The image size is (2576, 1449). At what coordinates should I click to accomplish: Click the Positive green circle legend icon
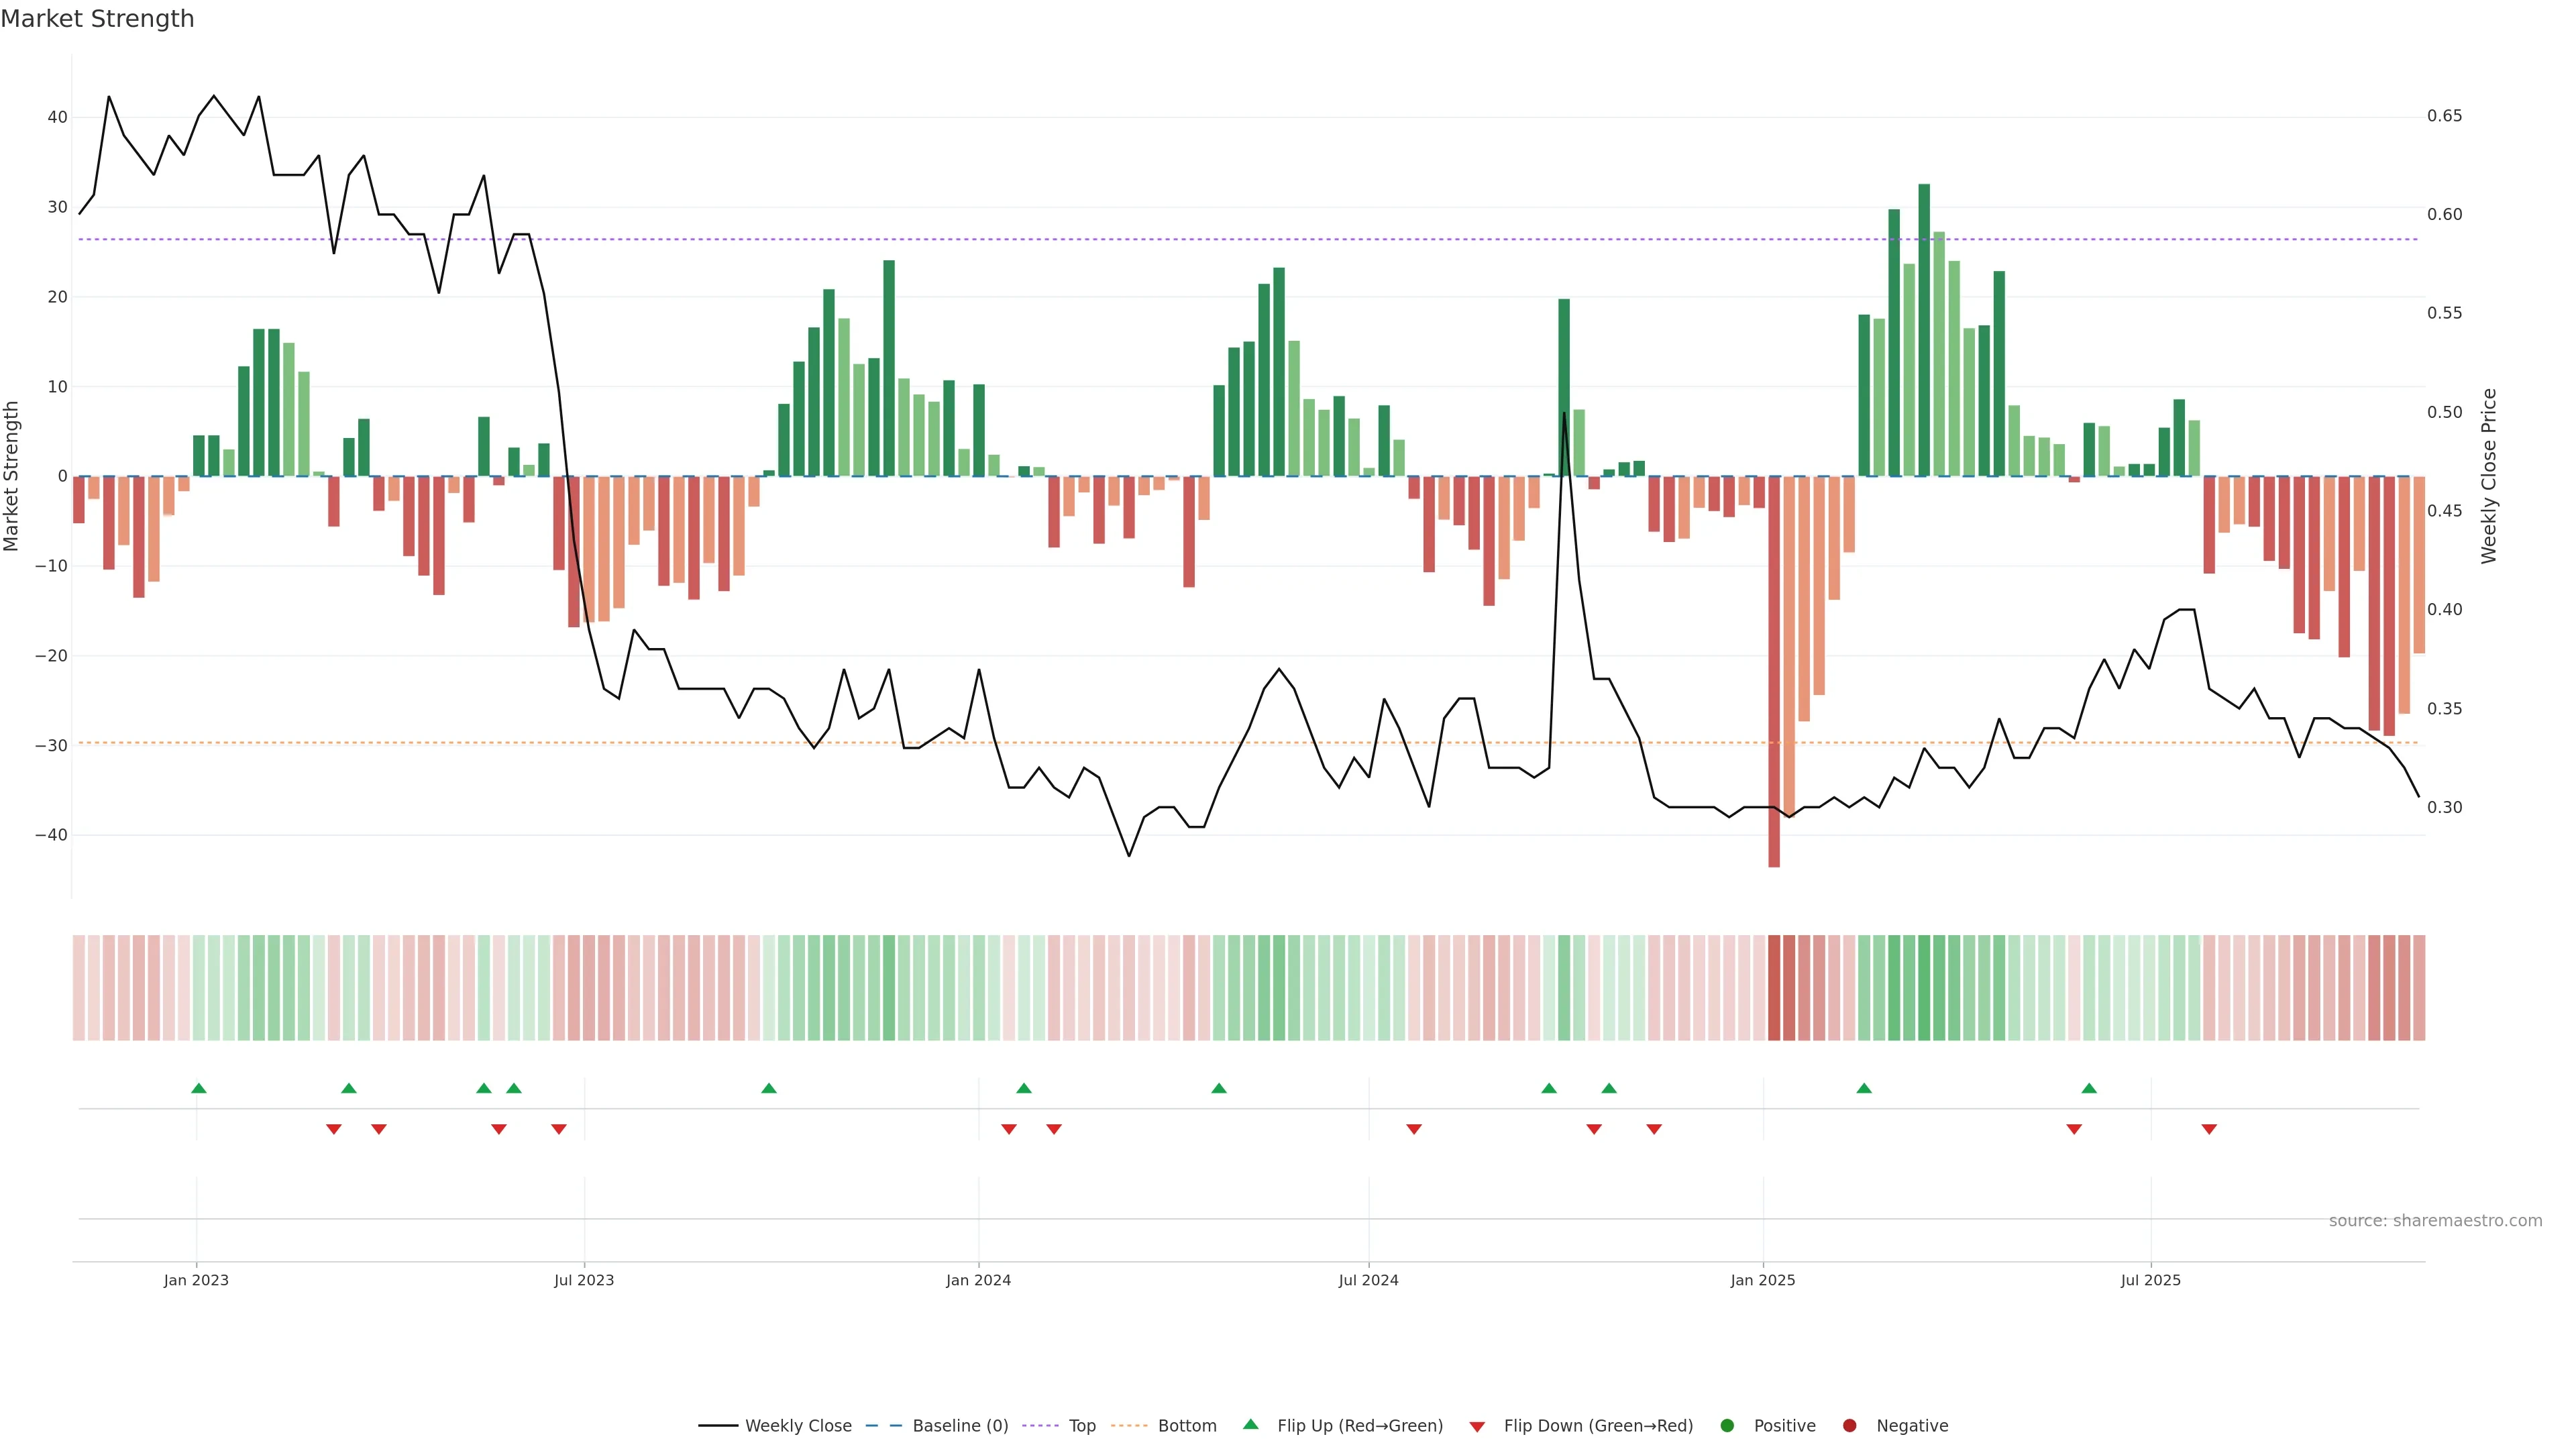[1727, 1426]
